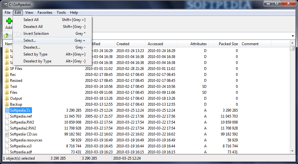Choose the Deselect... menu entry
Viewport: 298px width, 164px height.
(52, 47)
